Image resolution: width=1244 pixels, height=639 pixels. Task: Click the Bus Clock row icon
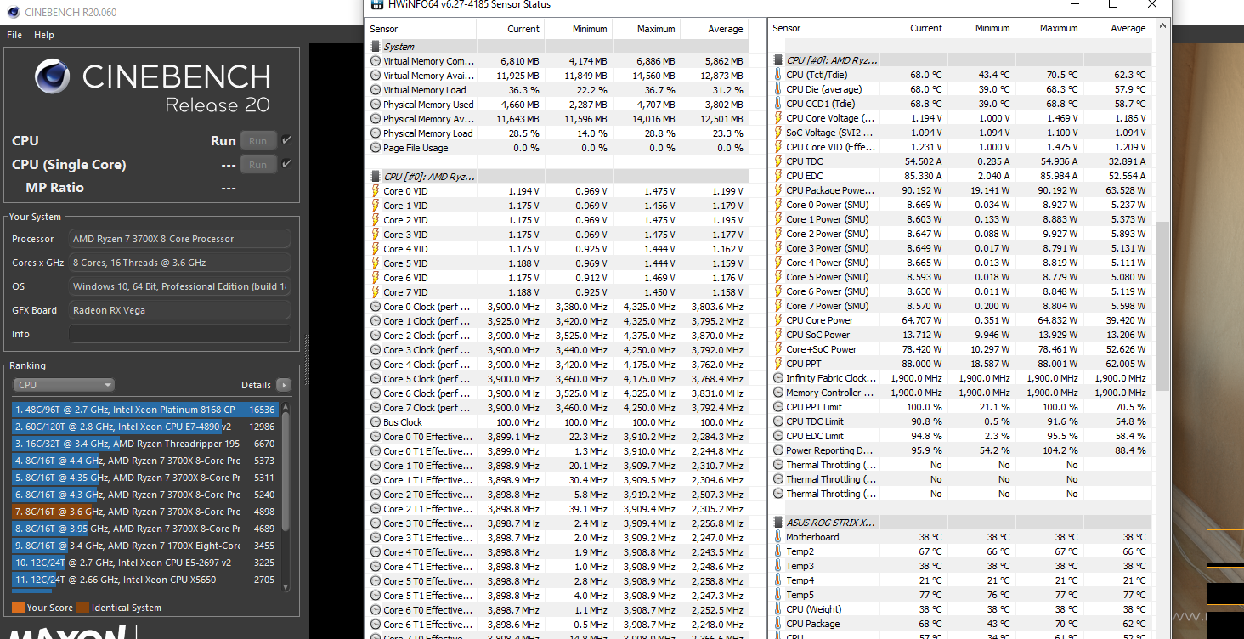coord(376,422)
